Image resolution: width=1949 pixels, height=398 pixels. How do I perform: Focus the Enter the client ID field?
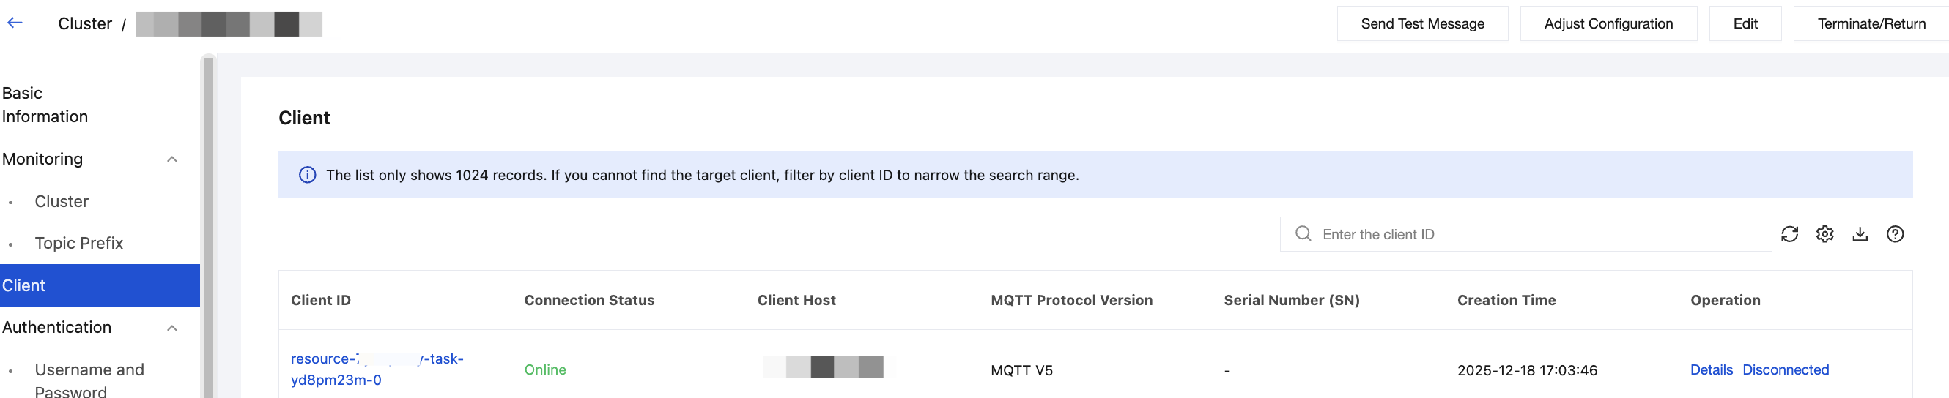1536,234
